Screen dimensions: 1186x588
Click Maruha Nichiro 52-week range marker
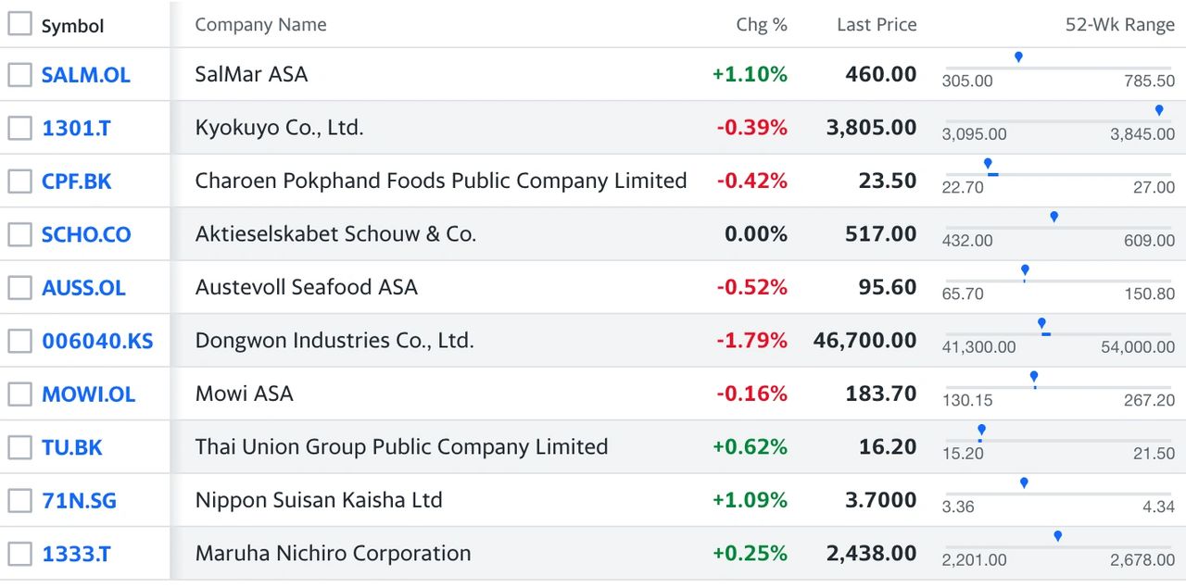point(1057,537)
